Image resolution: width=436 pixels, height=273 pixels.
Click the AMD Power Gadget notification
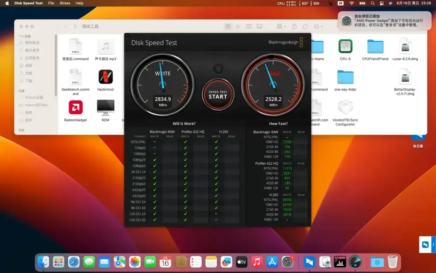coord(384,20)
